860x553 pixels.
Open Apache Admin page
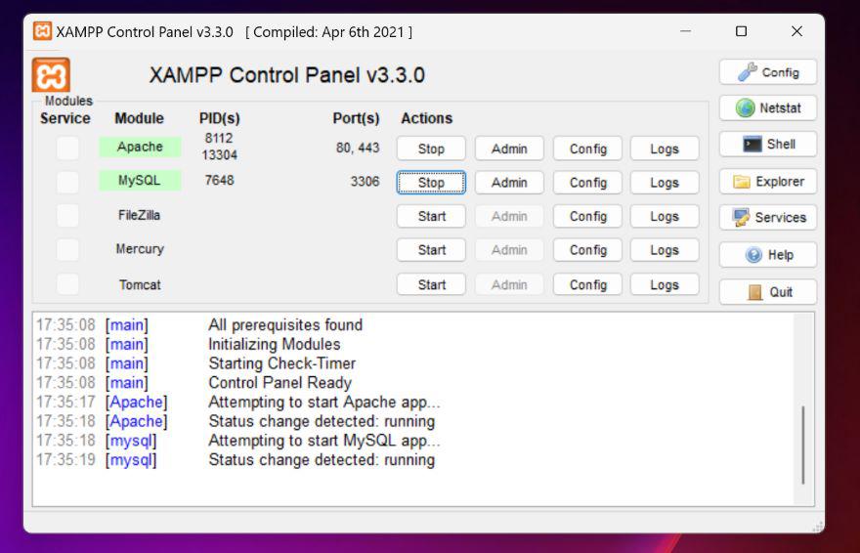509,149
